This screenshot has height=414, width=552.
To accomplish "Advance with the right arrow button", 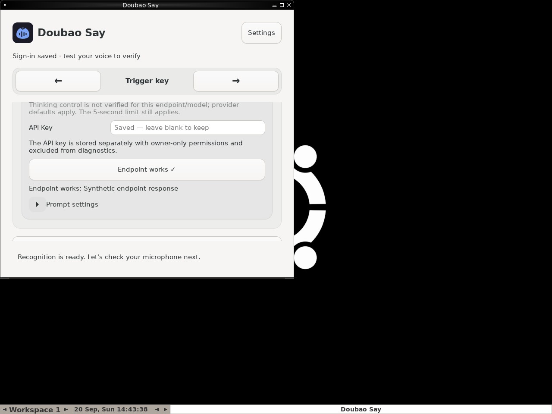I will tap(236, 81).
